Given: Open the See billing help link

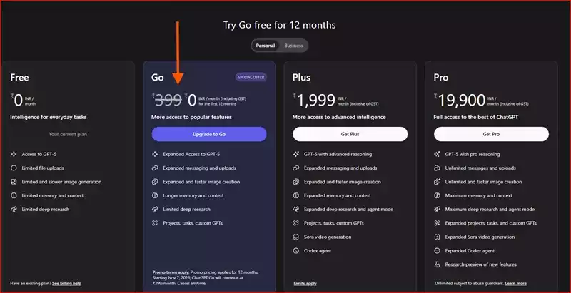Looking at the screenshot, I should (x=66, y=283).
